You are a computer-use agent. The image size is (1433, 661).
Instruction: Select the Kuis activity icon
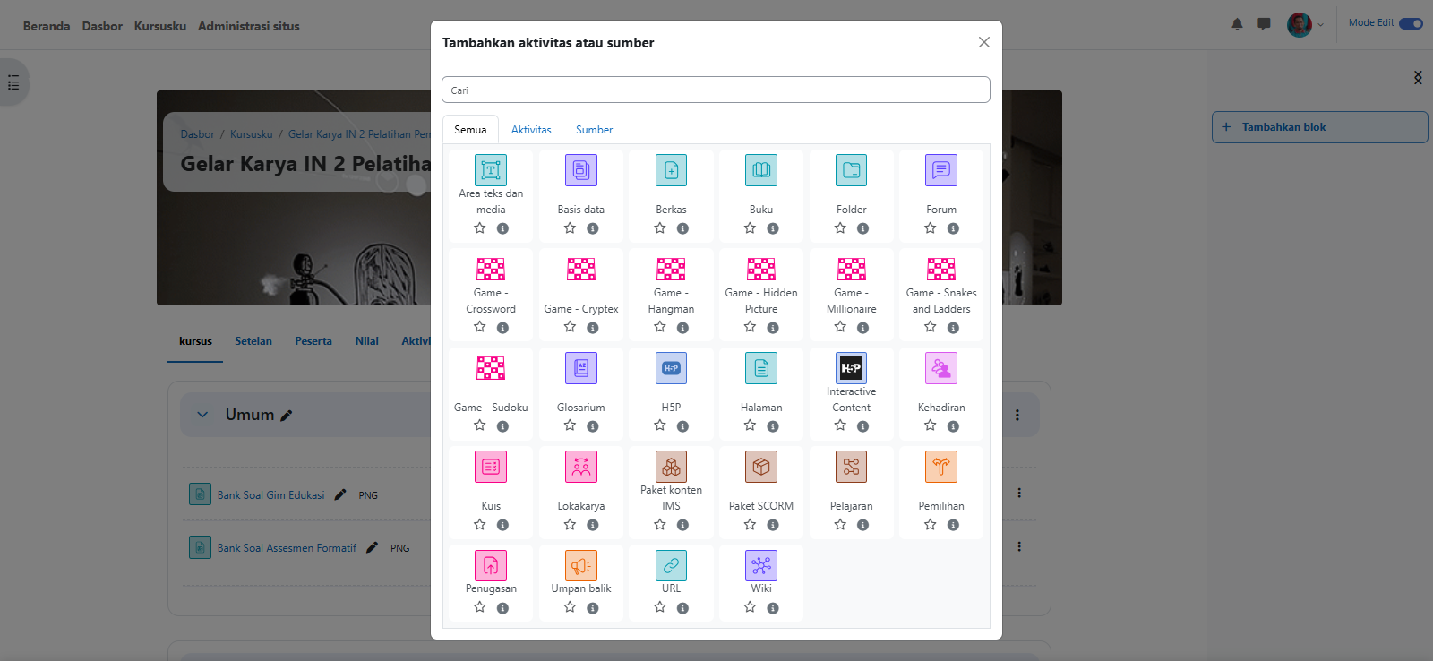tap(491, 467)
